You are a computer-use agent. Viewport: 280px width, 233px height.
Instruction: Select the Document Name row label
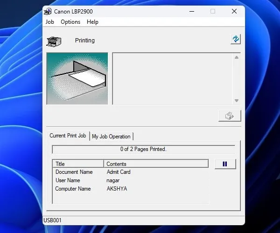tap(74, 172)
